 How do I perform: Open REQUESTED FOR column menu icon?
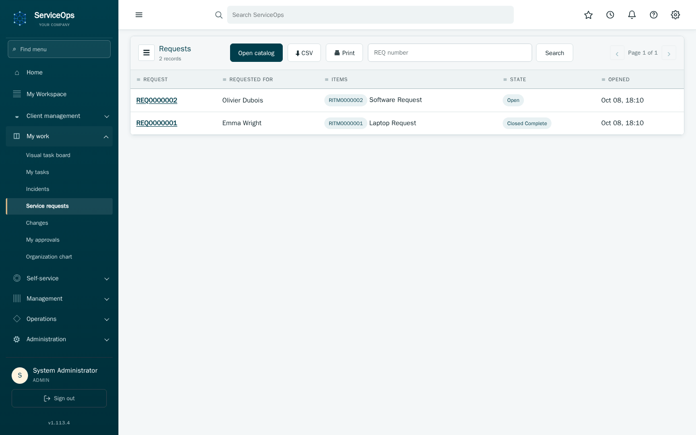click(224, 80)
